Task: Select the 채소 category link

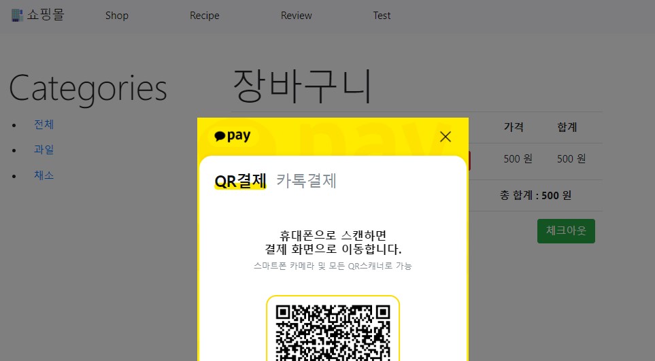Action: (x=44, y=175)
